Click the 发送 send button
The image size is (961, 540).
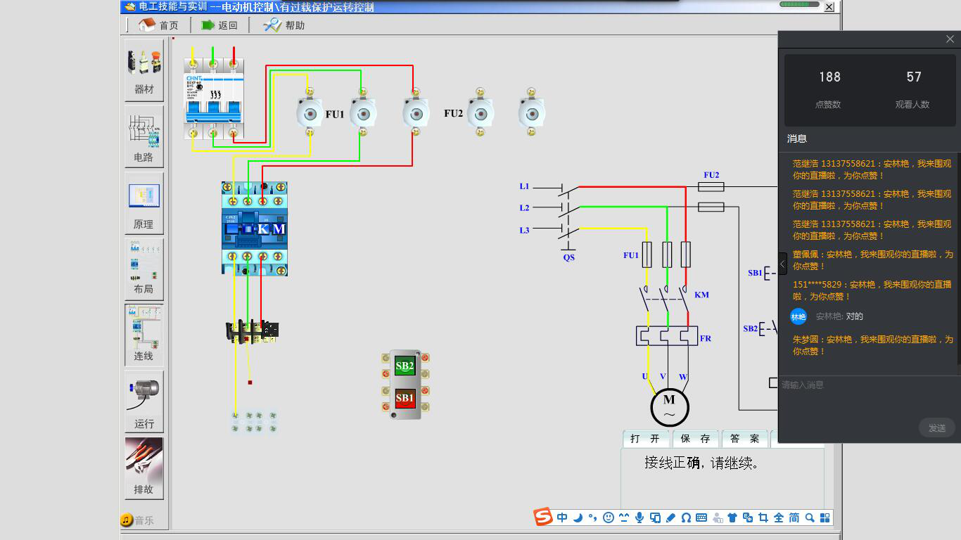[937, 427]
